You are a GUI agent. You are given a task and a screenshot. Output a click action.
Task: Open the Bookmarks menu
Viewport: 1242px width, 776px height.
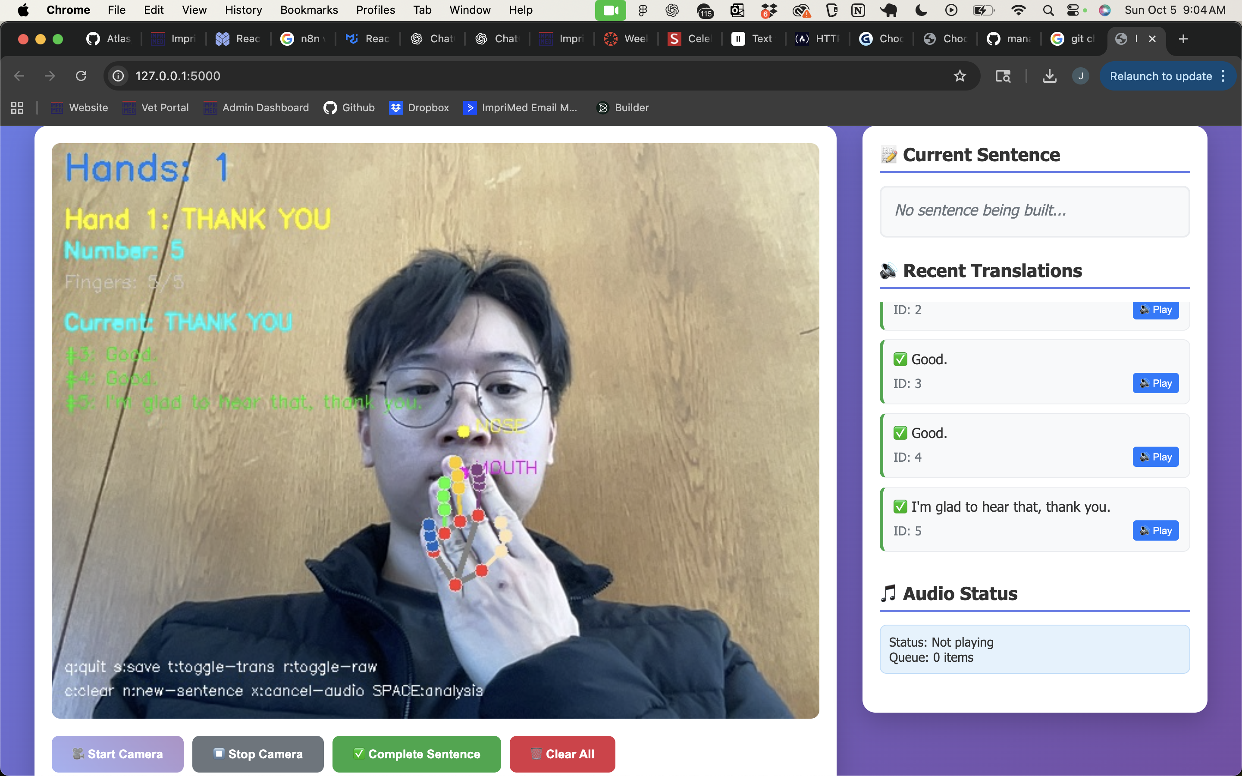308,10
